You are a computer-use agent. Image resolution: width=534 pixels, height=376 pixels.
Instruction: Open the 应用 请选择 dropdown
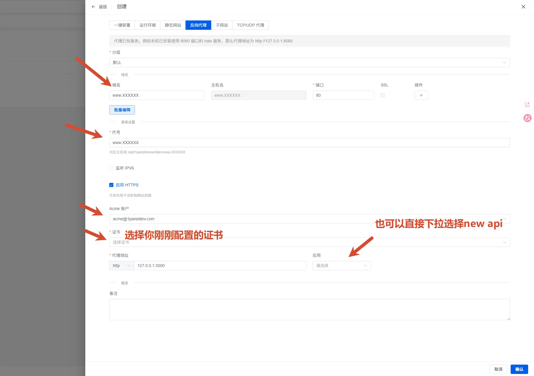(x=341, y=266)
